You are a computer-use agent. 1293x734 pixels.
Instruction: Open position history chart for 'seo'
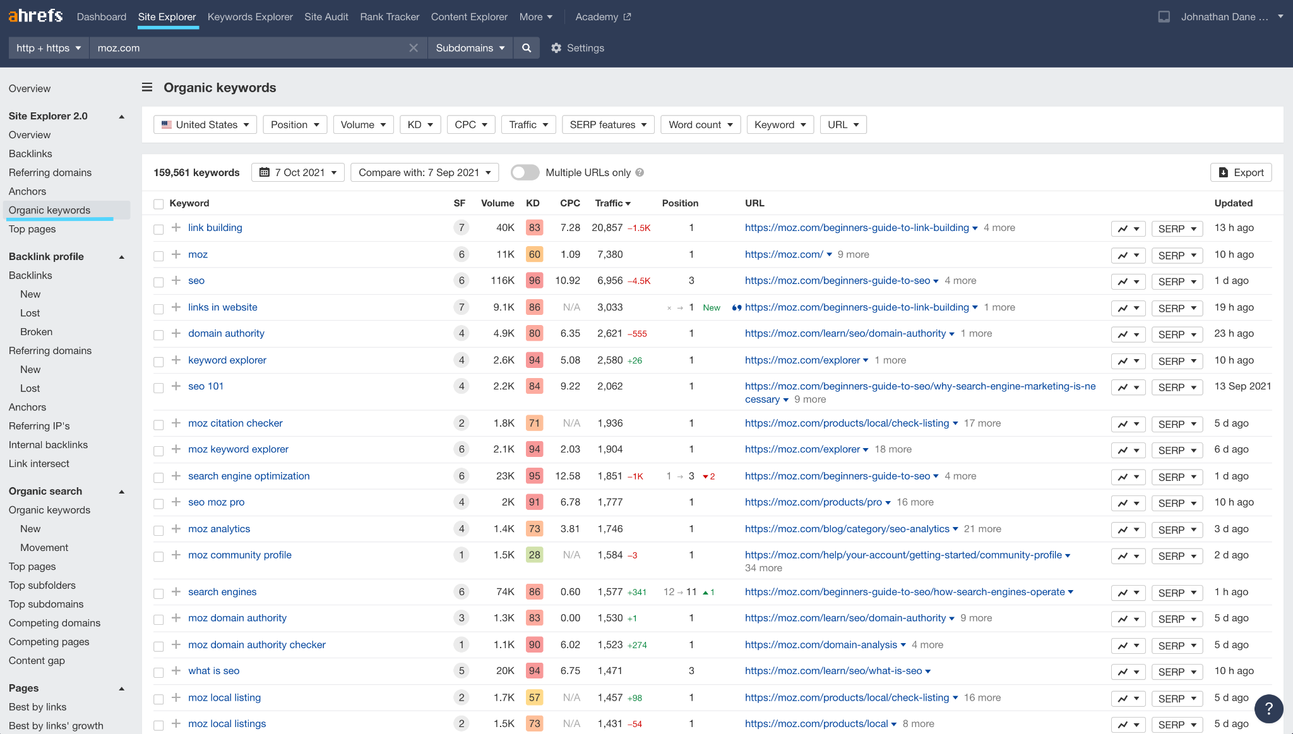coord(1128,281)
